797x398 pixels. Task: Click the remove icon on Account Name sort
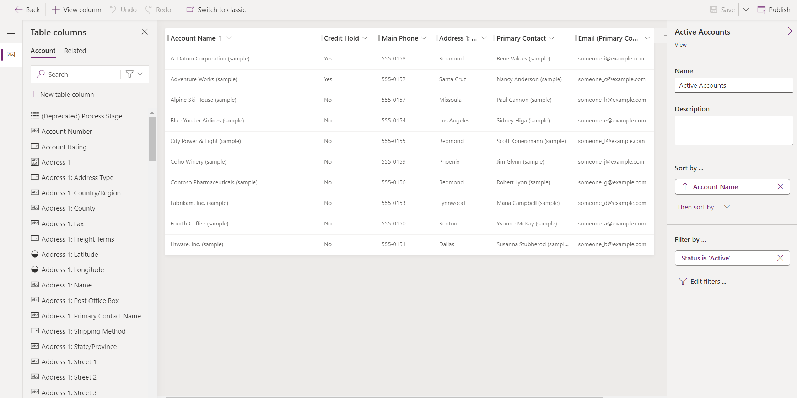click(x=781, y=187)
